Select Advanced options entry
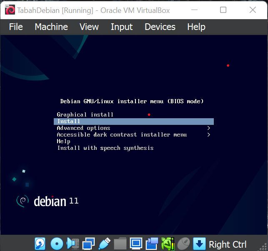Image resolution: width=268 pixels, height=251 pixels. tap(83, 128)
